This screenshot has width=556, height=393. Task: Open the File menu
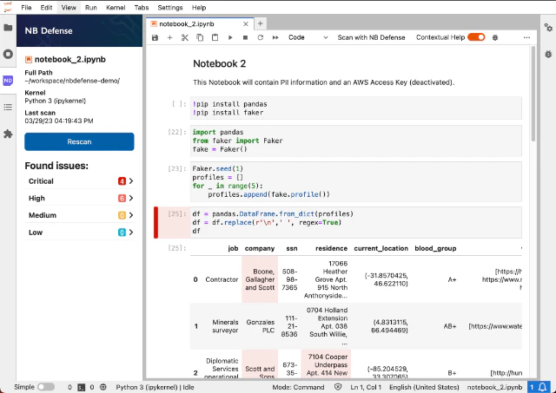coord(26,8)
